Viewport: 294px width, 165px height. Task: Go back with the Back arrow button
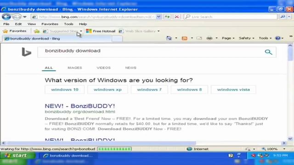(x=6, y=17)
